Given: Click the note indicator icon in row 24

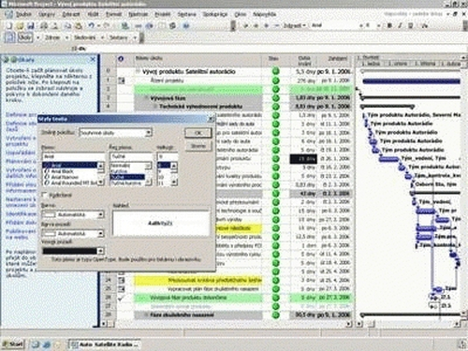Looking at the screenshot, I should pos(122,280).
